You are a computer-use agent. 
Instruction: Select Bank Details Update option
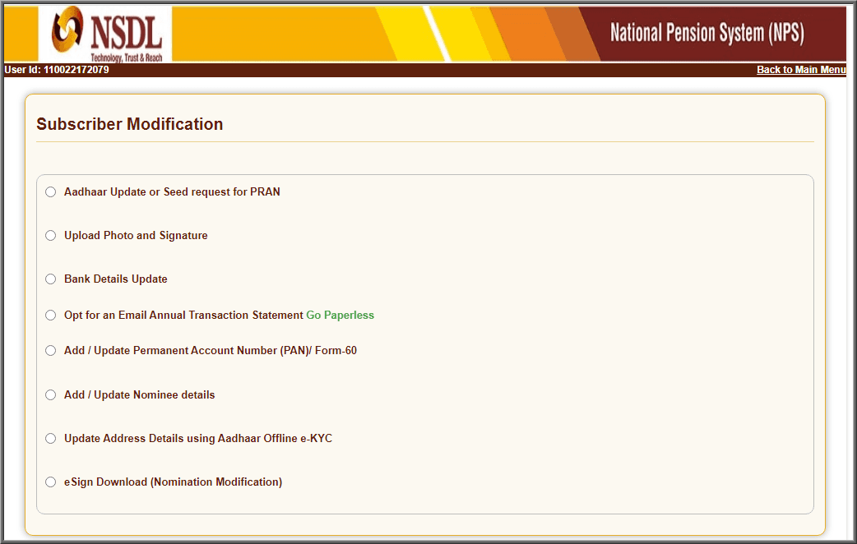coord(50,279)
